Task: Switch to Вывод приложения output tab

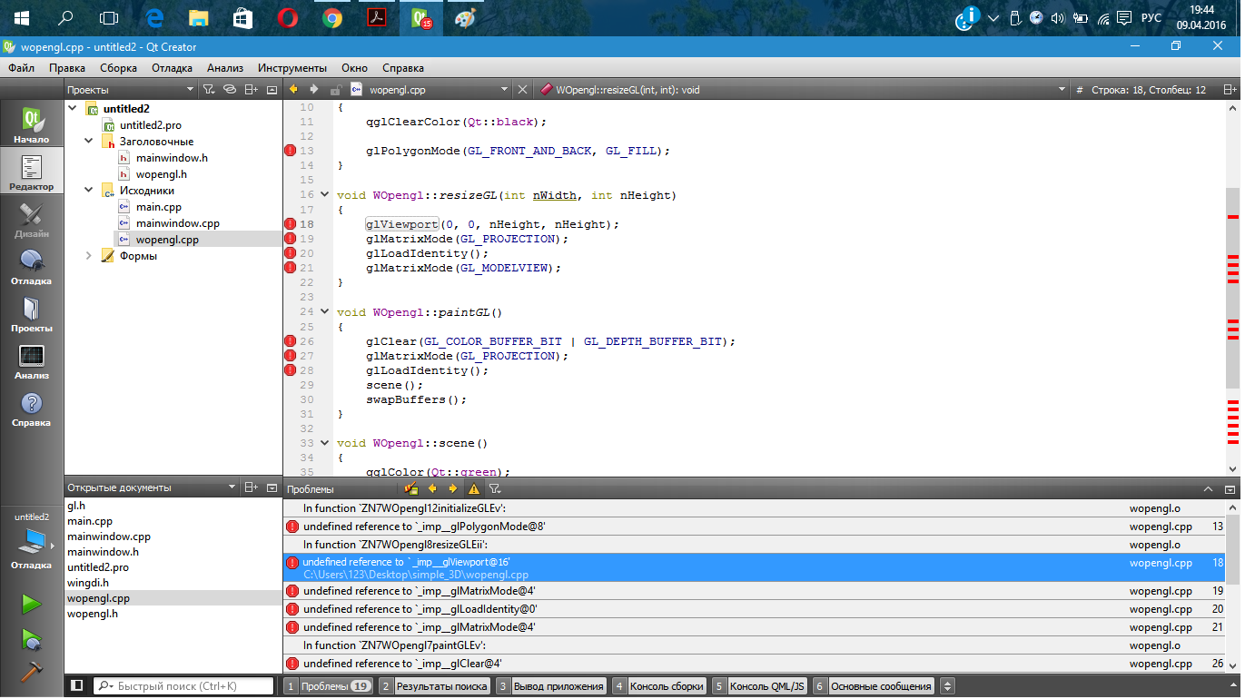Action: tap(551, 686)
